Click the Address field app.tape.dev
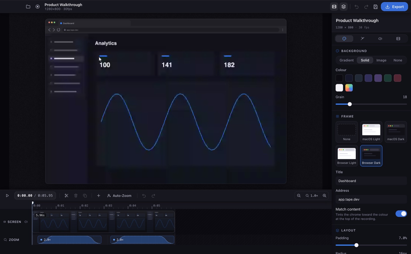Screen dimensions: 411x254 (x=371, y=199)
